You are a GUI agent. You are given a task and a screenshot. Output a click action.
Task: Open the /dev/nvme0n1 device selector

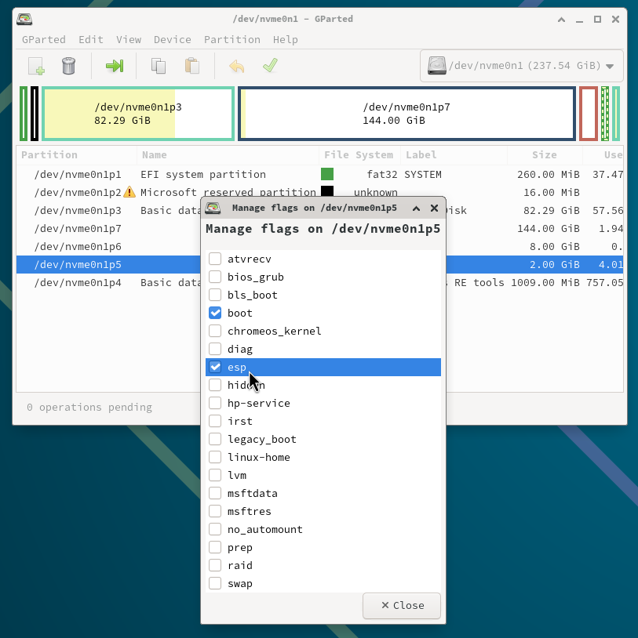(x=610, y=66)
